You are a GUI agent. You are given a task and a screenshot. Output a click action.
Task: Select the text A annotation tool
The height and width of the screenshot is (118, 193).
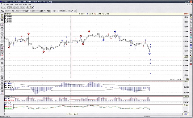pos(191,50)
